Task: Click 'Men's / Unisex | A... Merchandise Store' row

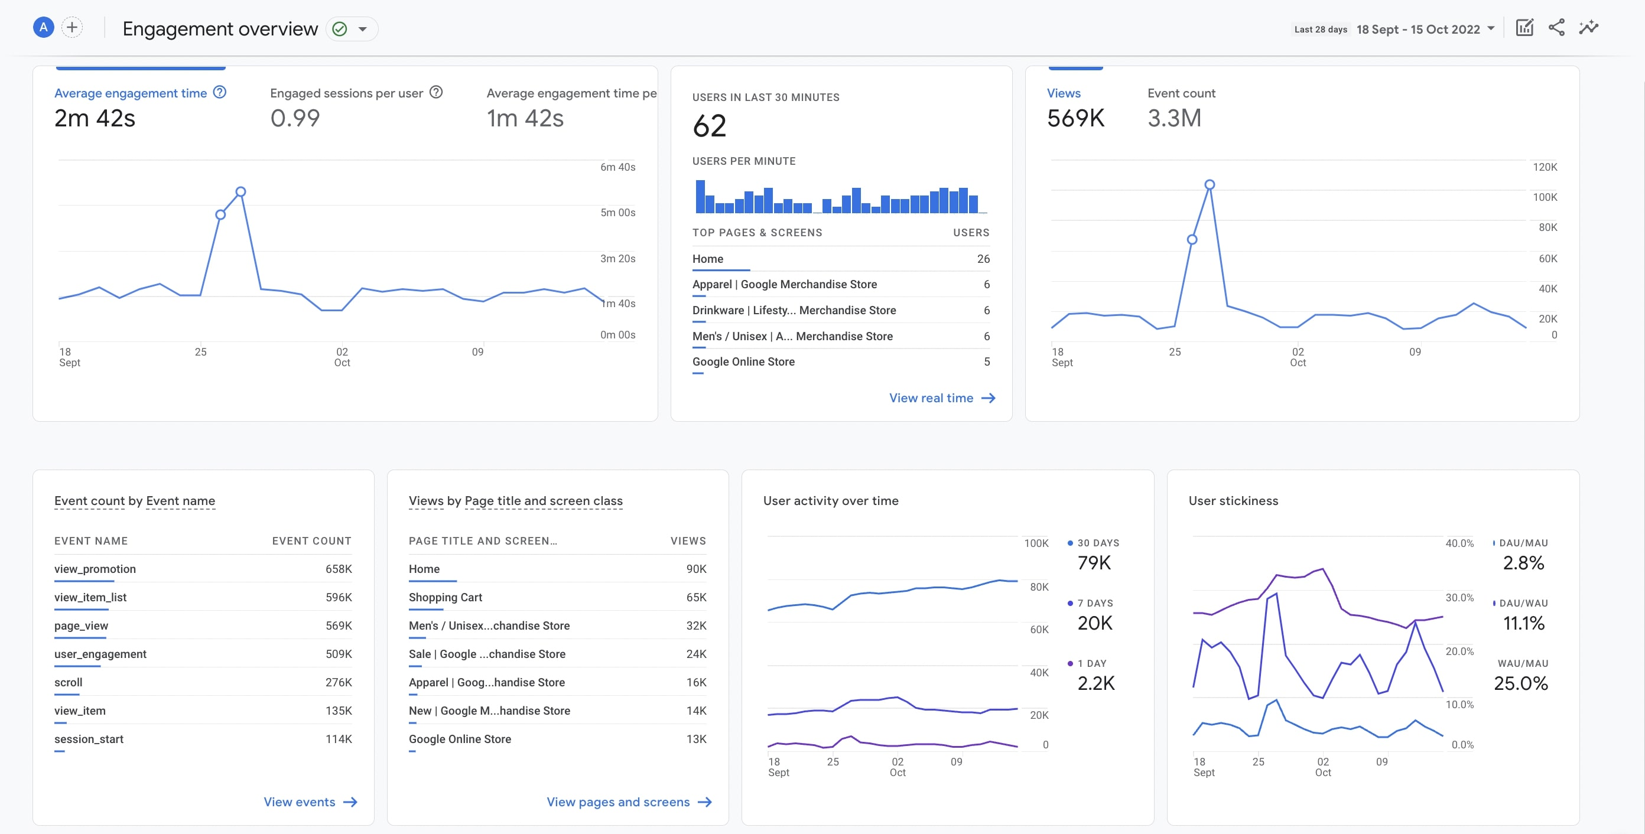Action: (840, 336)
